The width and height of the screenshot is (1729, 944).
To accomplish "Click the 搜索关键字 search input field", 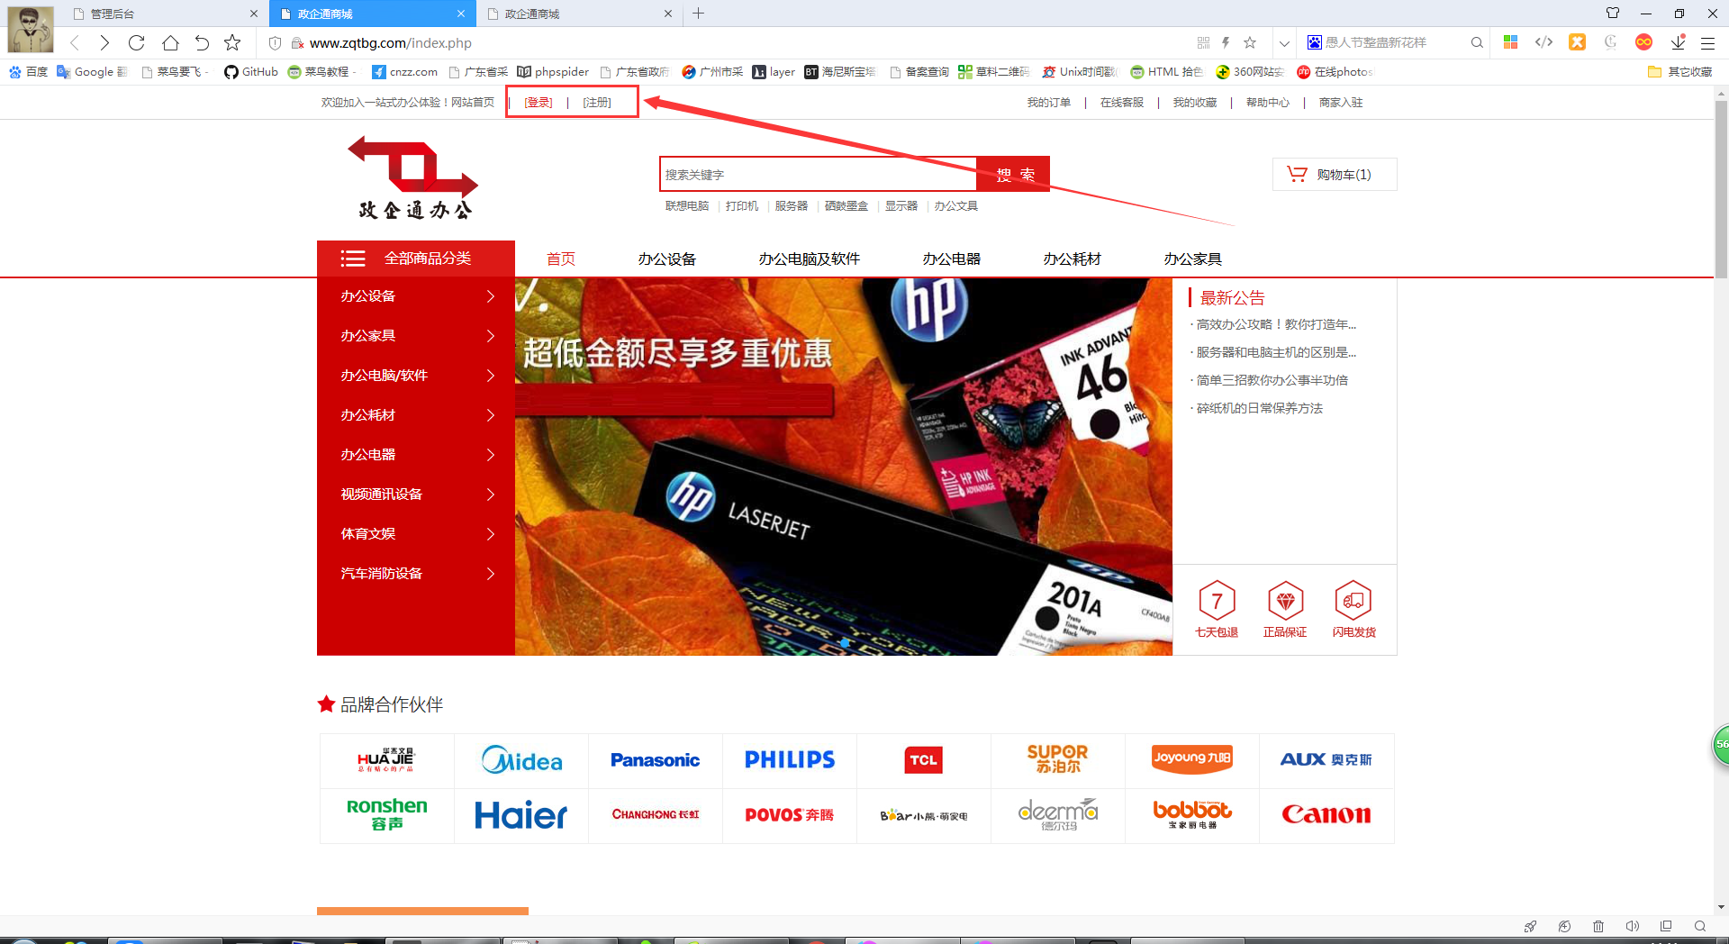I will pyautogui.click(x=818, y=175).
